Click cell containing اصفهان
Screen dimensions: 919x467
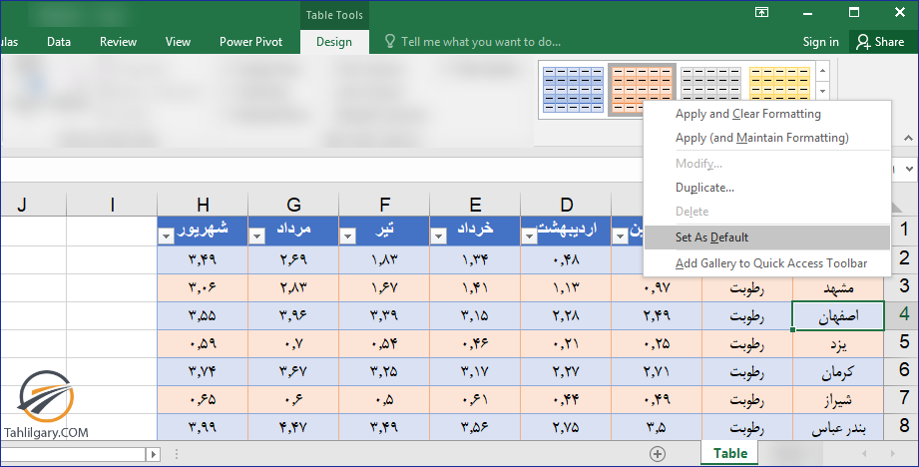point(838,316)
